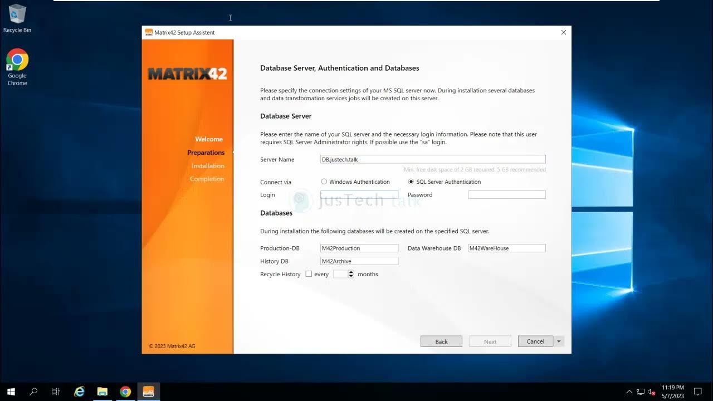Screen dimensions: 713x401
Task: Open Google Chrome desktop shortcut
Action: (17, 67)
